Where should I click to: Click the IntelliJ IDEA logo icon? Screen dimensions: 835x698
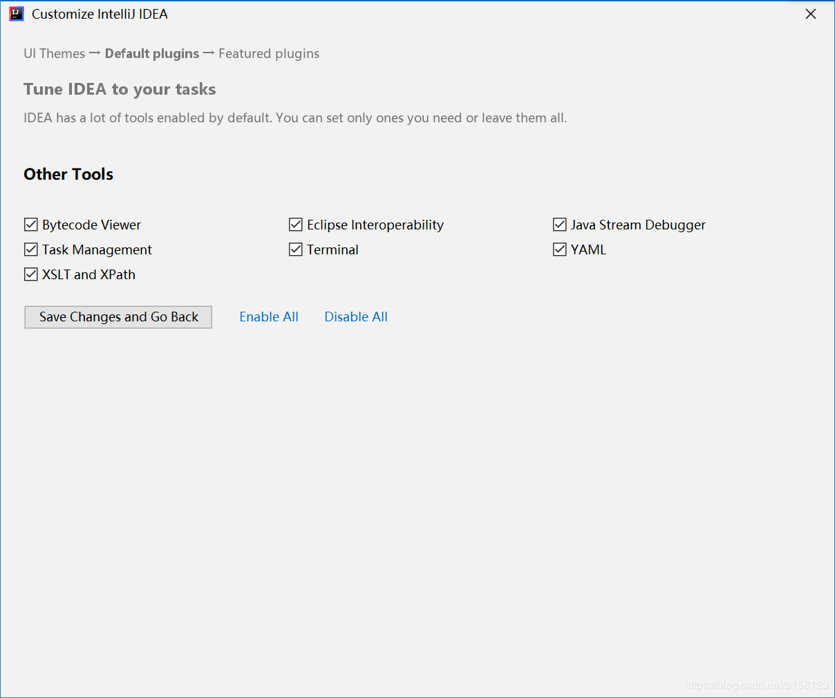point(16,14)
